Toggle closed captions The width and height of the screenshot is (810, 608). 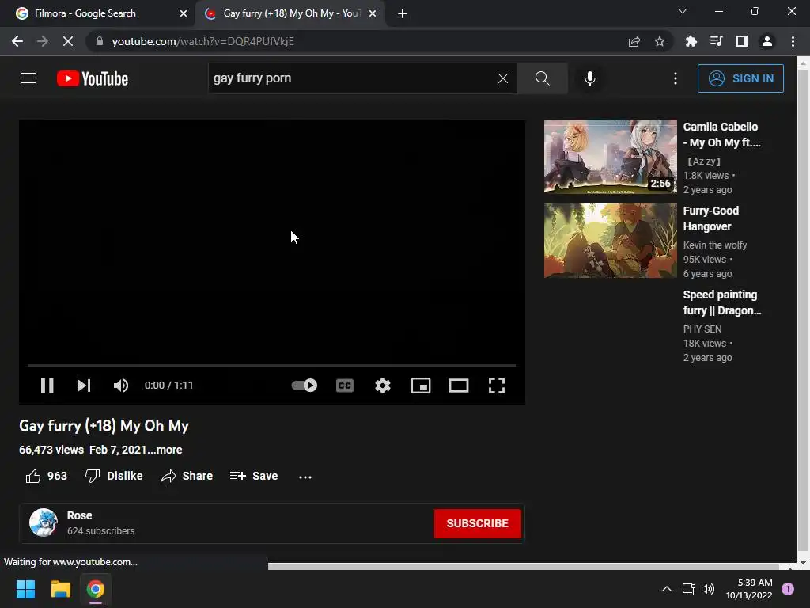(x=345, y=386)
